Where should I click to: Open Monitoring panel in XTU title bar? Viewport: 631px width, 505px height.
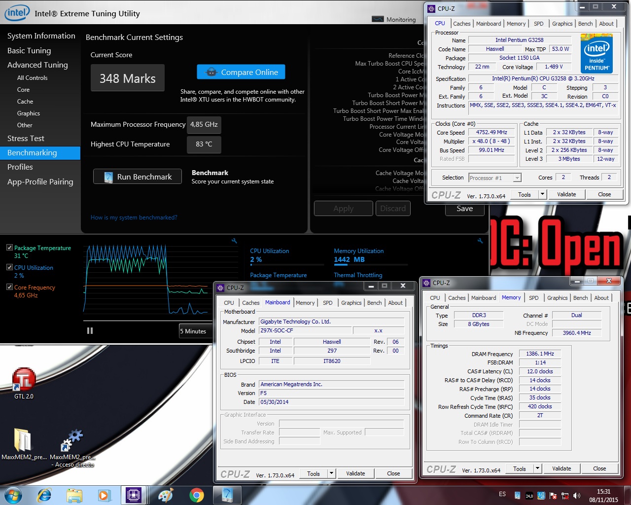coord(394,19)
